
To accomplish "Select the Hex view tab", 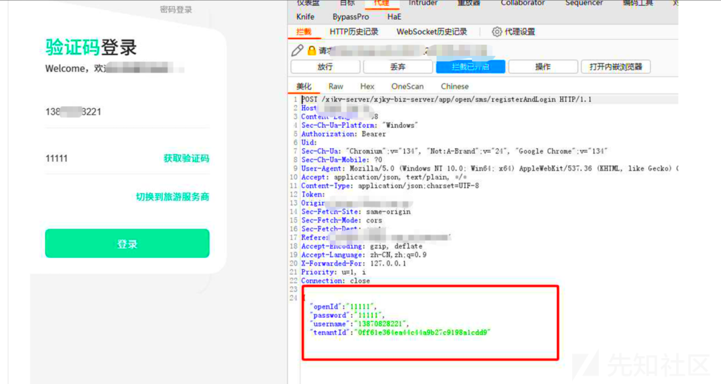I will click(x=367, y=87).
